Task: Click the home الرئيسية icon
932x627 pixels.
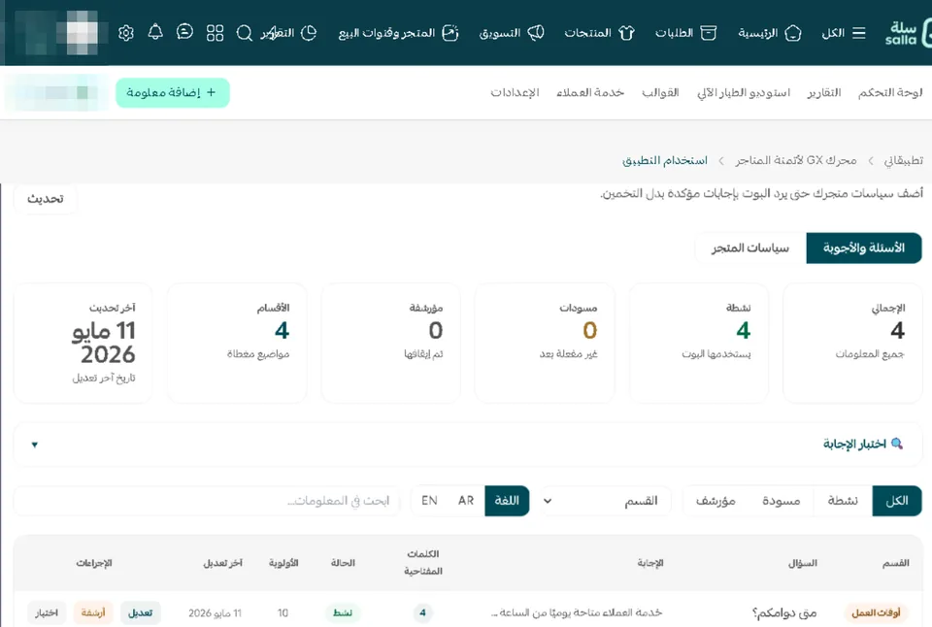Action: point(793,33)
